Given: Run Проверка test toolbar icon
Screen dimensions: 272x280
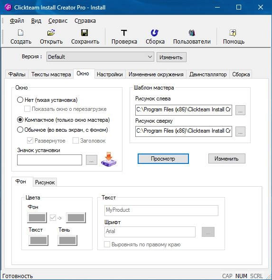Looking at the screenshot, I should (124, 33).
